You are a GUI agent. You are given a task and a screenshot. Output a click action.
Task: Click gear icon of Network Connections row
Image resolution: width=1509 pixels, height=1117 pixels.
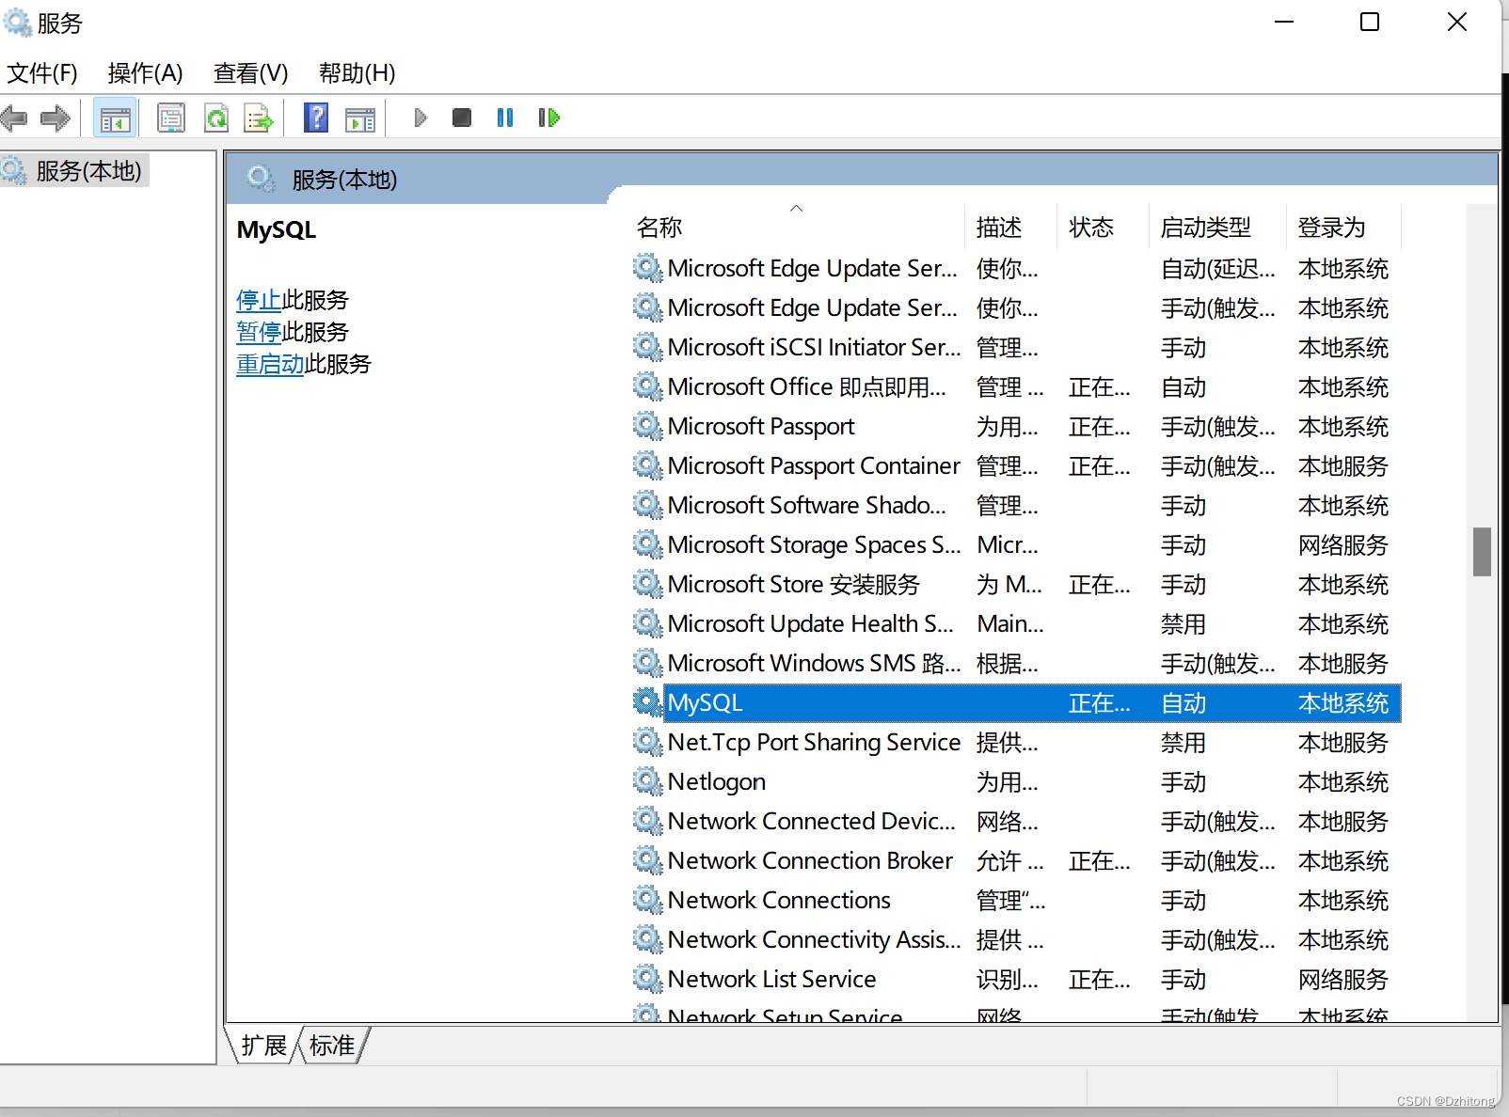(x=647, y=900)
